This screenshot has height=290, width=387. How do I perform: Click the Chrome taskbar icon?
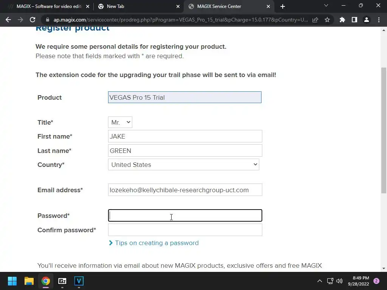(x=46, y=281)
